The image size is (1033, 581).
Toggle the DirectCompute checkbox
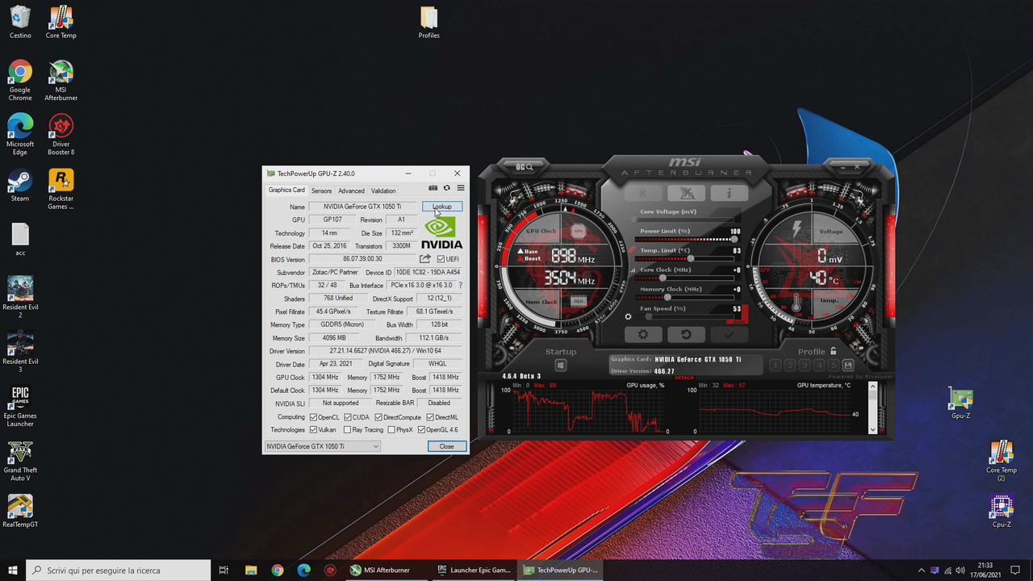point(378,417)
